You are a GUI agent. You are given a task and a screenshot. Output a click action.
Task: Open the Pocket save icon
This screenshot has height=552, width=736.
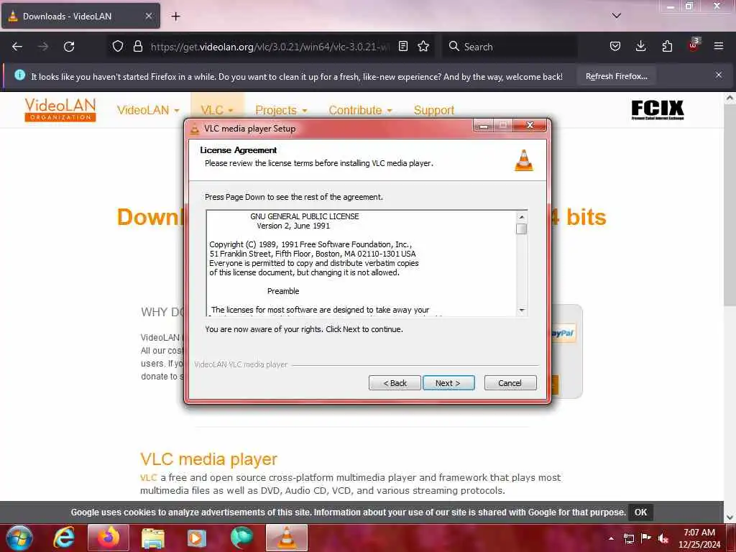615,46
